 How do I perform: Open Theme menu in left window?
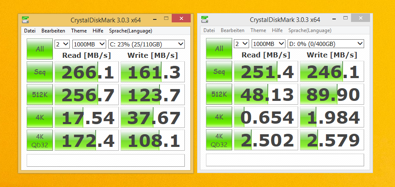click(x=79, y=31)
